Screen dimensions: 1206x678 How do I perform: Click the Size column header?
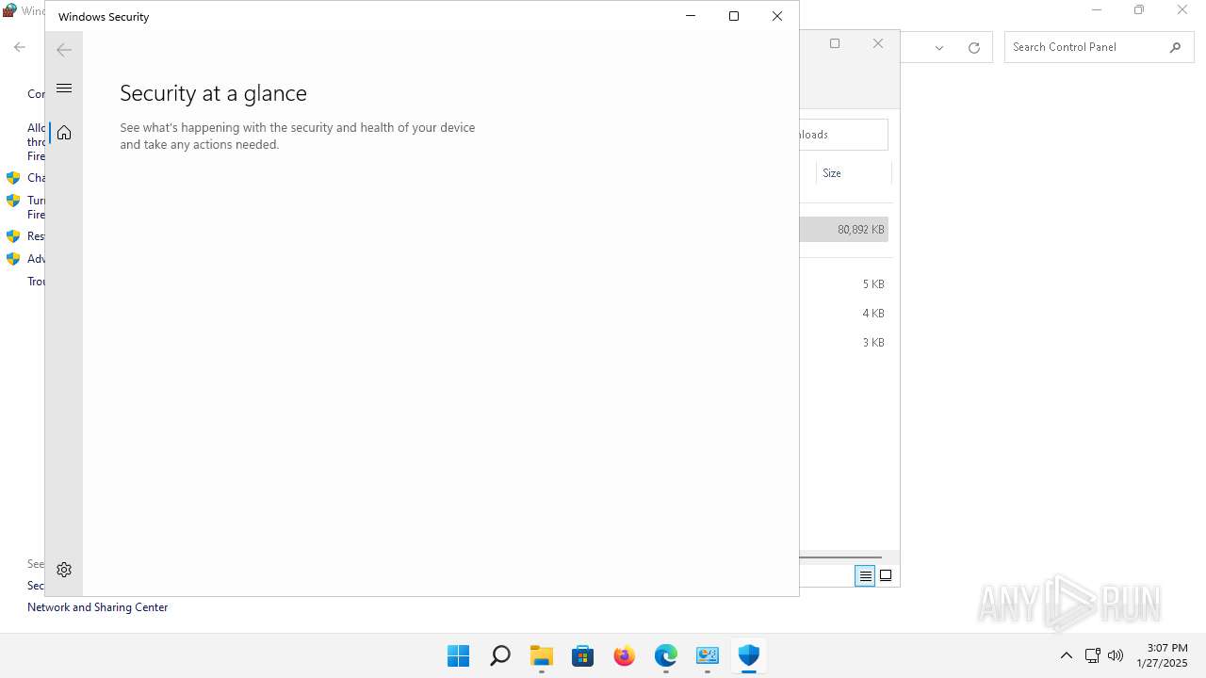(853, 173)
